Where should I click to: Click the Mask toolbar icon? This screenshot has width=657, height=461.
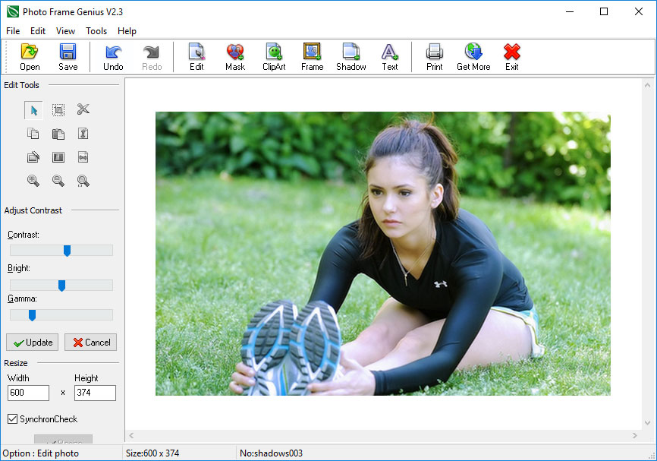[235, 57]
